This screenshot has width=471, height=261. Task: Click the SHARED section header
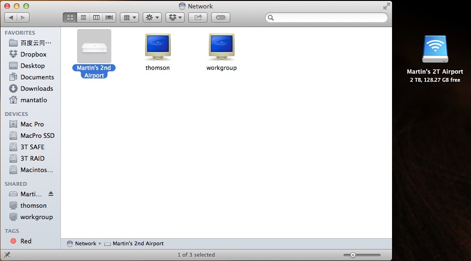click(16, 184)
